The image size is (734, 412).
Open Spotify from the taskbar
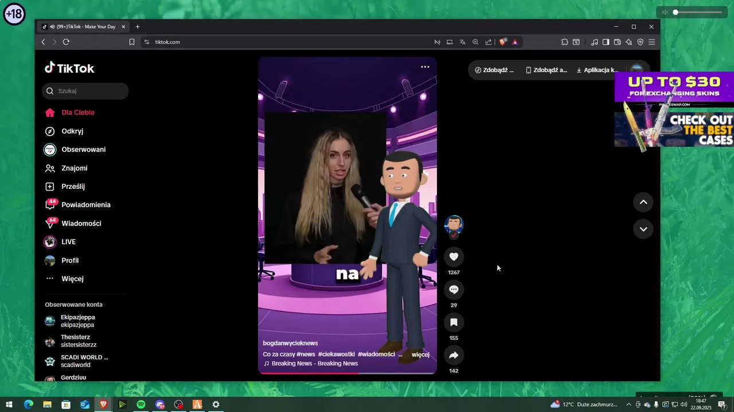pos(140,405)
